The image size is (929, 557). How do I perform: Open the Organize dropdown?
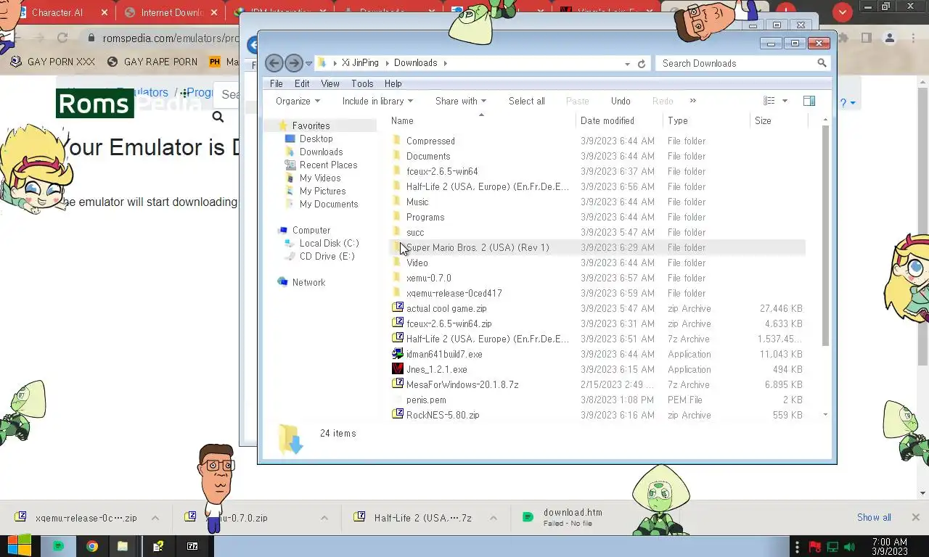298,101
